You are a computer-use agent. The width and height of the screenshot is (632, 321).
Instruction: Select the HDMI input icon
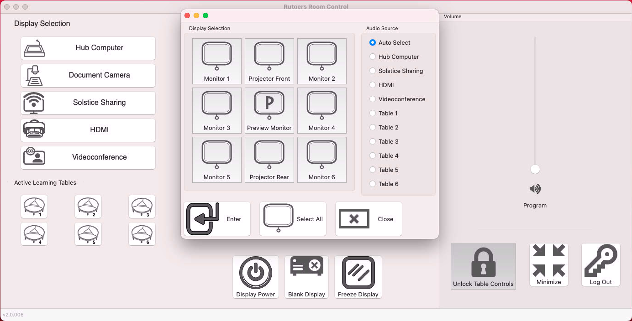(88, 130)
